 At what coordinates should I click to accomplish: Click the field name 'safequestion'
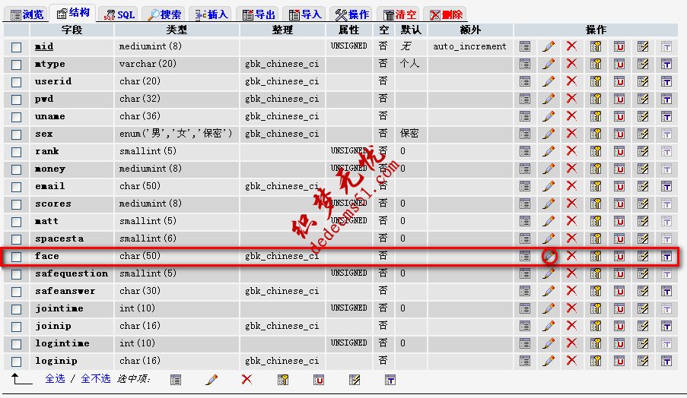pos(72,273)
